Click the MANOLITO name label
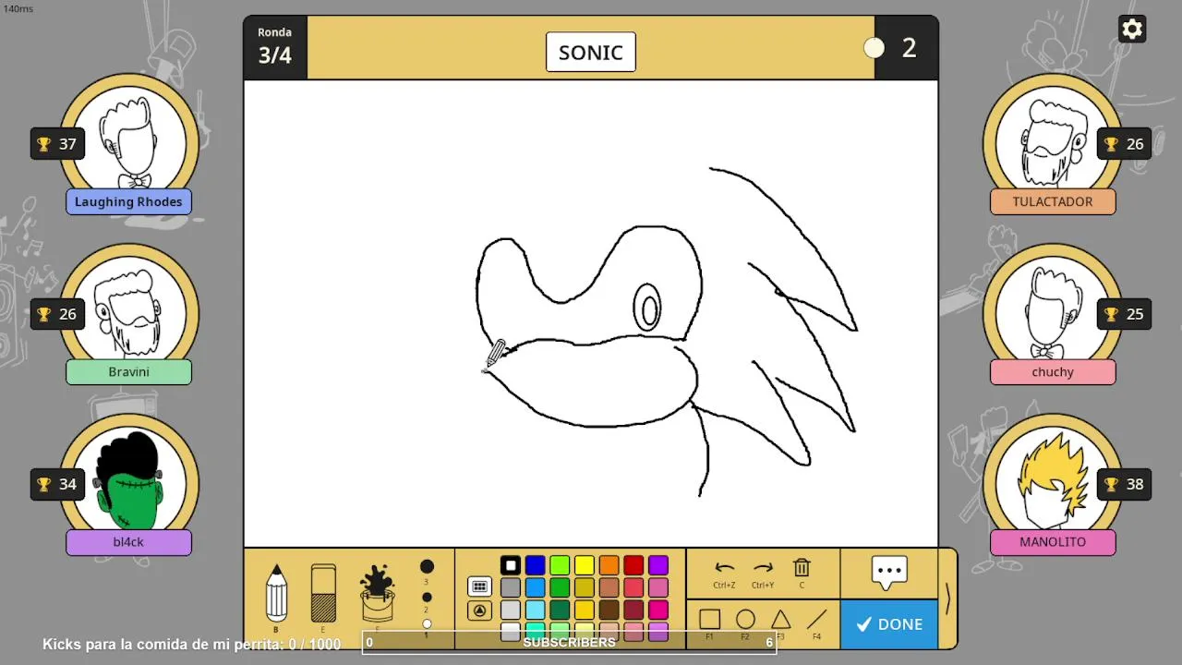Viewport: 1182px width, 665px height. point(1053,542)
